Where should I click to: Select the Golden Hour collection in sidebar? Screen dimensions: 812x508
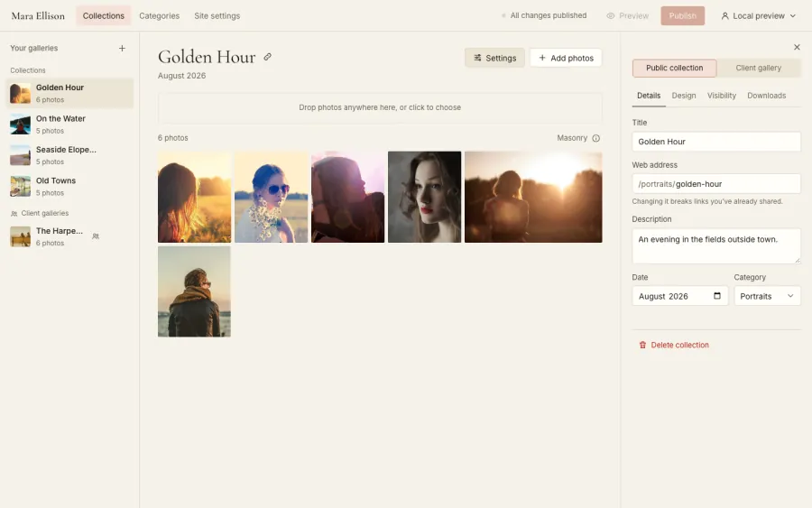[x=69, y=93]
